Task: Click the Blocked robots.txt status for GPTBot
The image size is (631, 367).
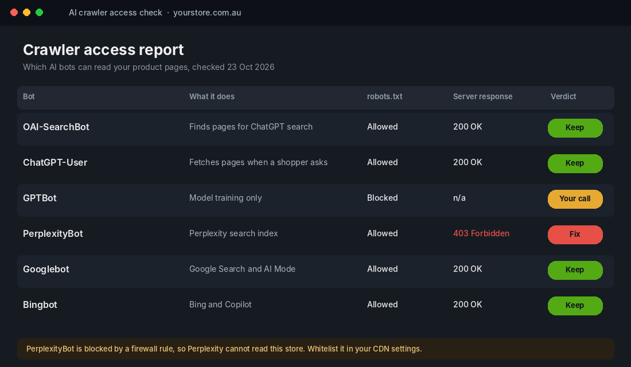Action: 382,198
